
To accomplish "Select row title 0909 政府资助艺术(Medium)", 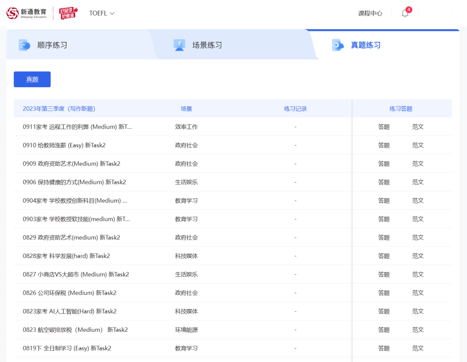I will point(71,164).
